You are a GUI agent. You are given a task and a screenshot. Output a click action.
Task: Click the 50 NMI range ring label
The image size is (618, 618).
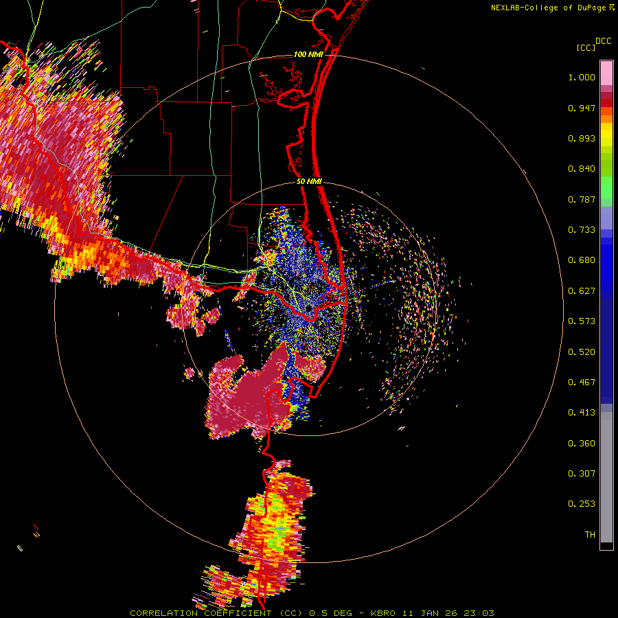pos(309,181)
